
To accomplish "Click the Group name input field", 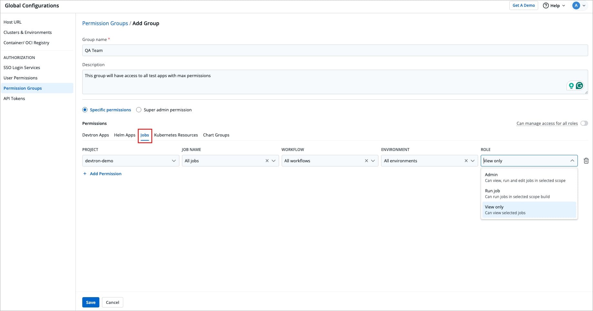I will (335, 50).
